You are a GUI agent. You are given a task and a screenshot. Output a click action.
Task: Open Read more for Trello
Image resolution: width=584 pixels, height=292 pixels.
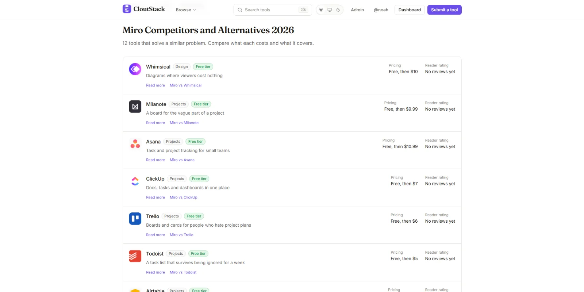(x=155, y=235)
